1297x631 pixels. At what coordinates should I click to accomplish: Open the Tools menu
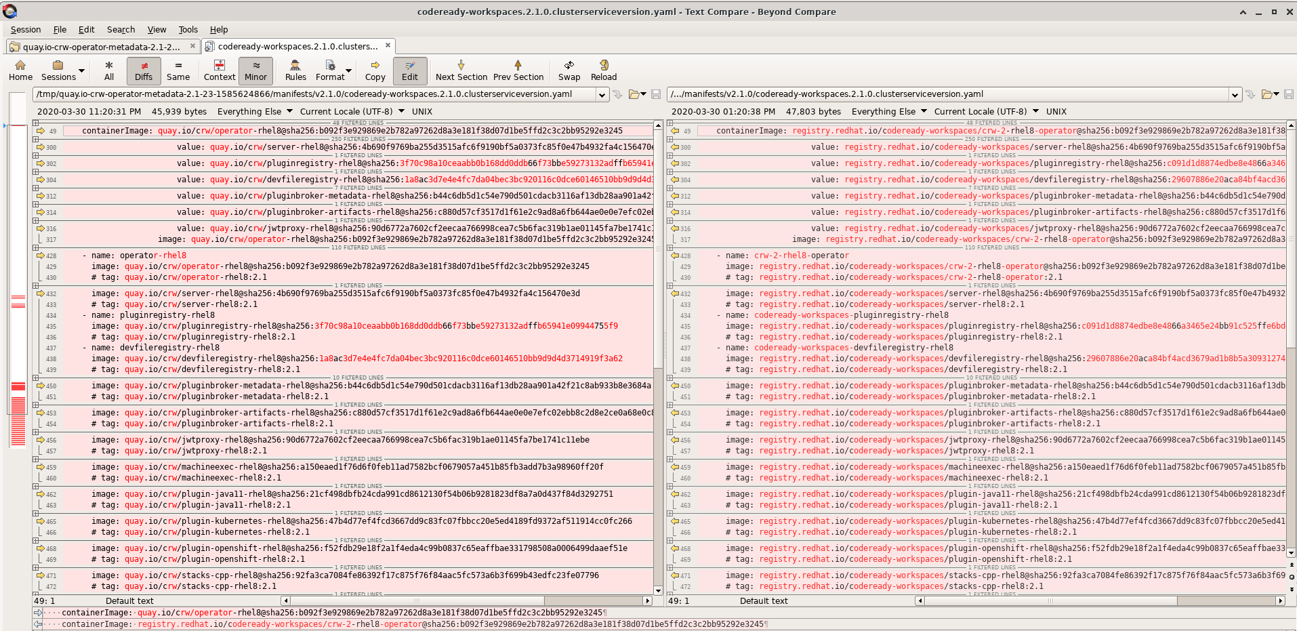pos(188,30)
